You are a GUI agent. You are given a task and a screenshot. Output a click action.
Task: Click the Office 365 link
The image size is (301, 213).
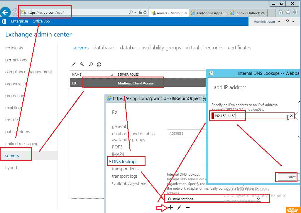41,21
